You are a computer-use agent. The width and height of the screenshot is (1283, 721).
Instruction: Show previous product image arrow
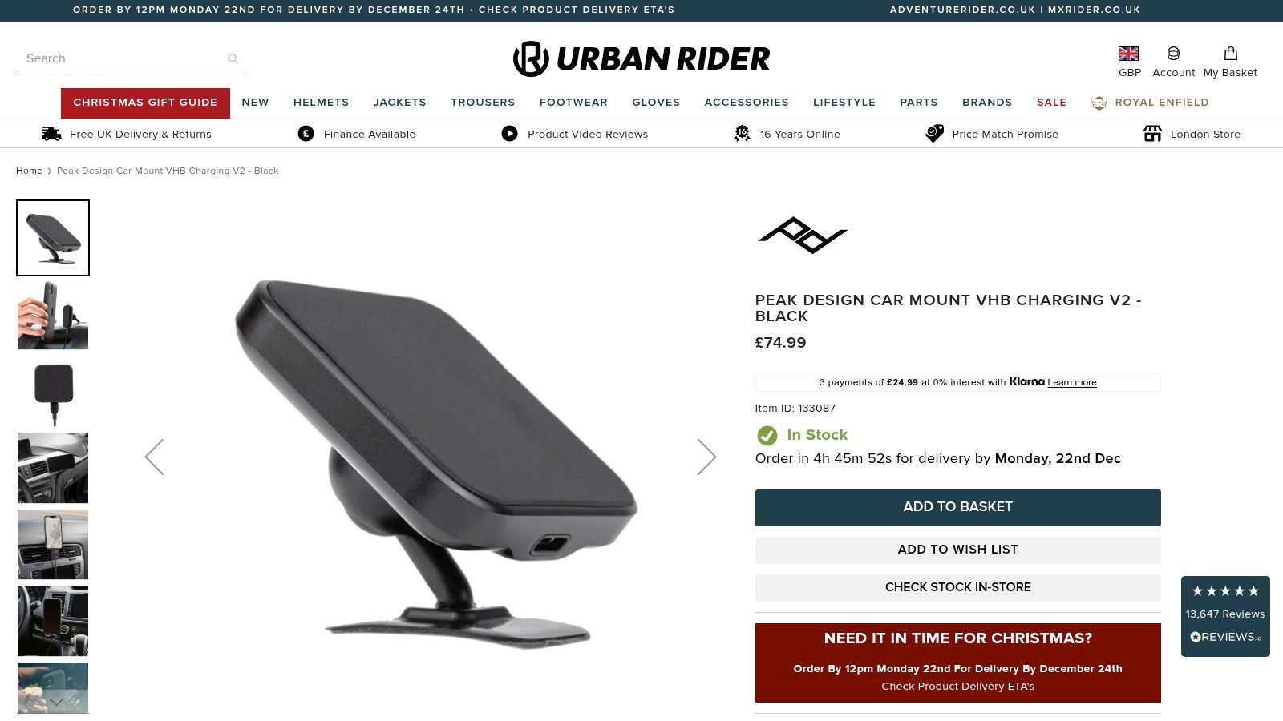point(154,457)
